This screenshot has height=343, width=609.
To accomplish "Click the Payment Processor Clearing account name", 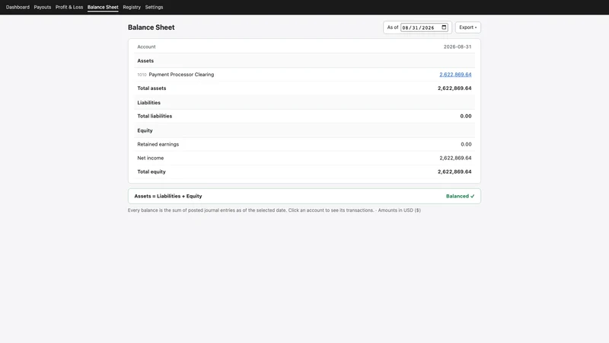I will coord(181,74).
